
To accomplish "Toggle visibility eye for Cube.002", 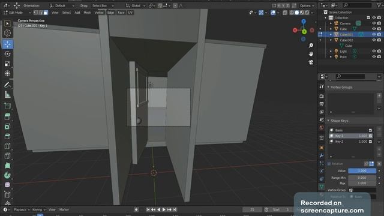I will click(x=374, y=40).
